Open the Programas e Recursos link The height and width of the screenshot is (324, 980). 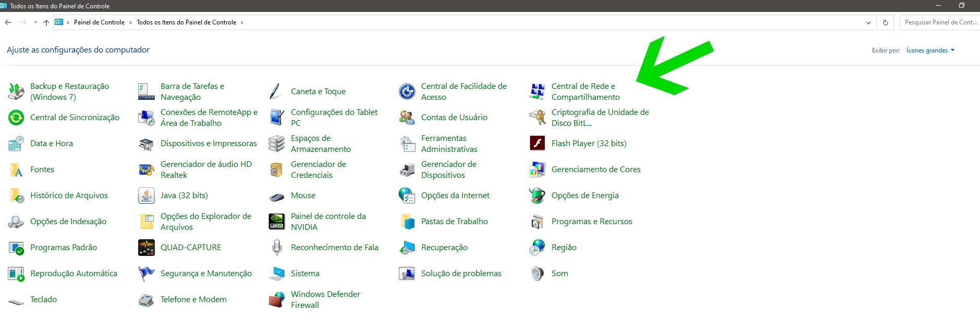pos(592,222)
